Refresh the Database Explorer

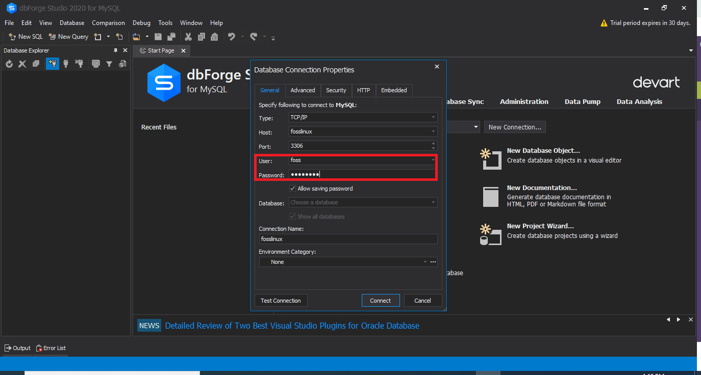click(x=9, y=64)
